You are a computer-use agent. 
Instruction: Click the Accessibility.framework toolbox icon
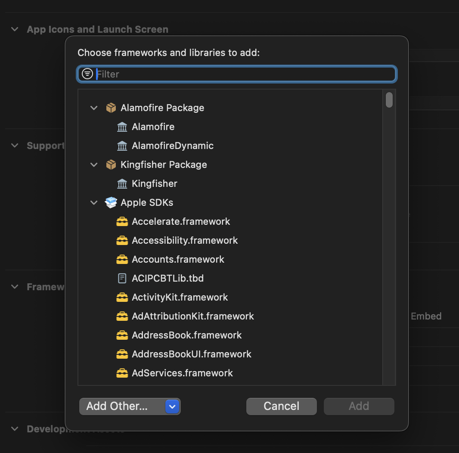tap(122, 240)
